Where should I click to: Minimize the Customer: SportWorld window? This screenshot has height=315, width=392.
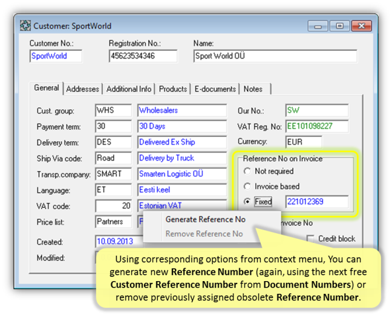pos(318,26)
